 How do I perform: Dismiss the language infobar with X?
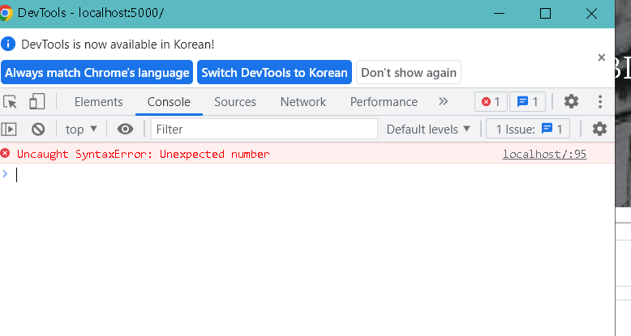click(601, 57)
